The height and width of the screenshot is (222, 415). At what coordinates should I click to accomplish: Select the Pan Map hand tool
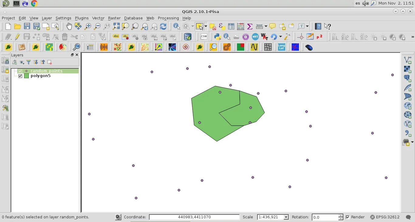click(x=69, y=26)
